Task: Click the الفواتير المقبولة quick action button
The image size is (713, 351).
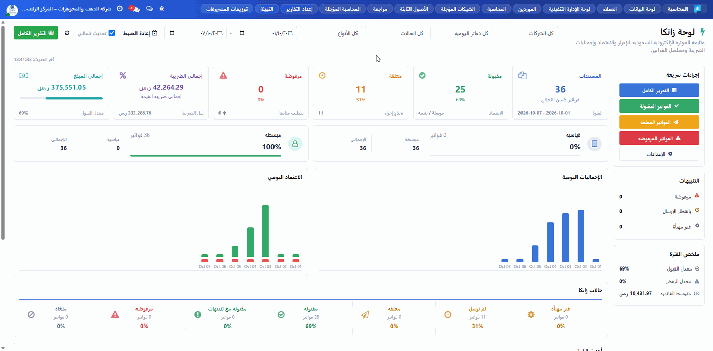Action: [659, 106]
